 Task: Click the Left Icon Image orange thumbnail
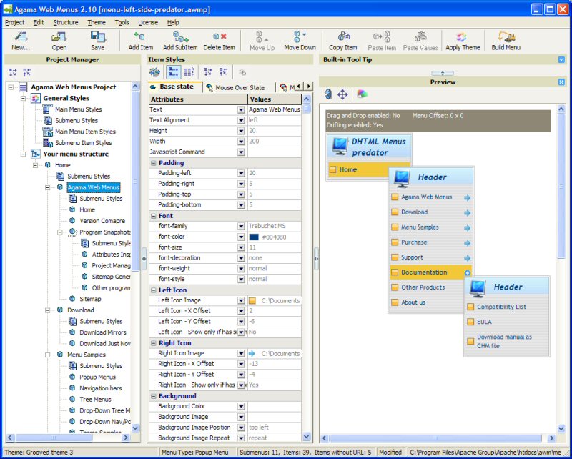pos(252,301)
